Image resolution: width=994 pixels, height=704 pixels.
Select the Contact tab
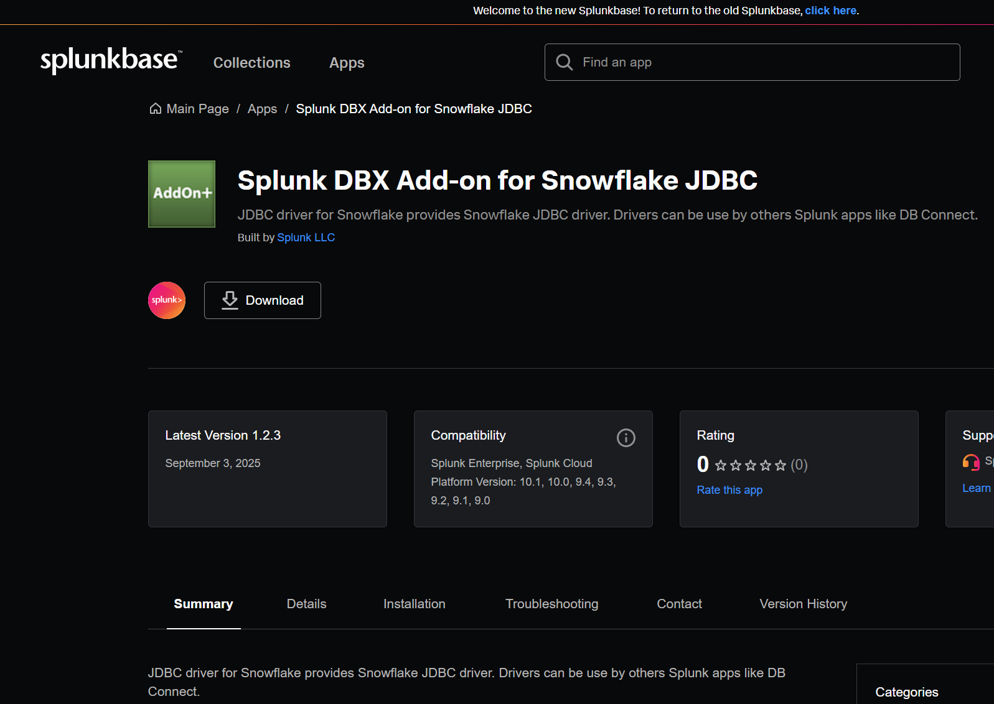coord(680,604)
